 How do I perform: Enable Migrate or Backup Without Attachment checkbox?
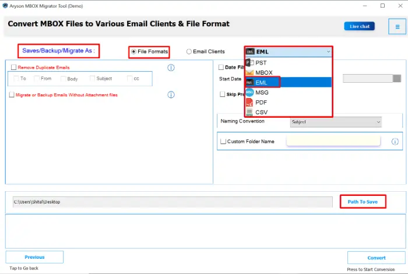(x=12, y=94)
